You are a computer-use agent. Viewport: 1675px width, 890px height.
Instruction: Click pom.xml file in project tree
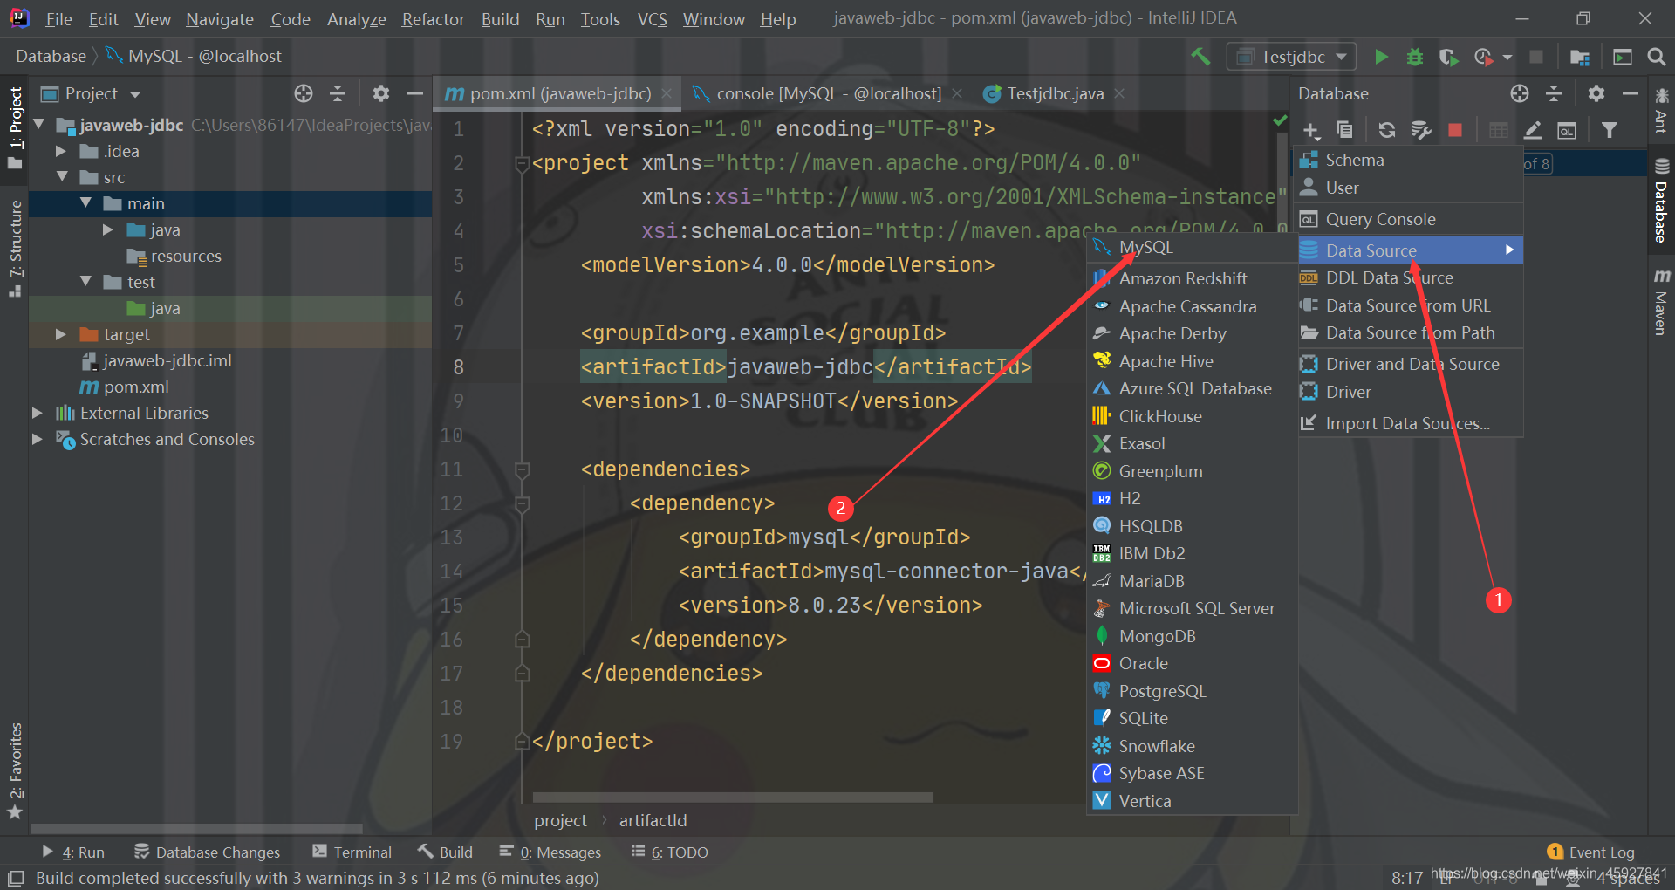point(136,387)
